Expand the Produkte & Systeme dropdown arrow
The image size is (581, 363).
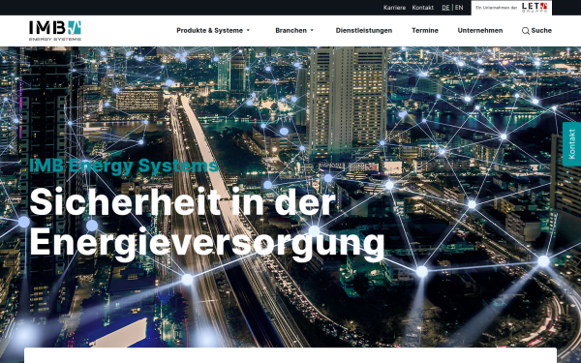(248, 30)
